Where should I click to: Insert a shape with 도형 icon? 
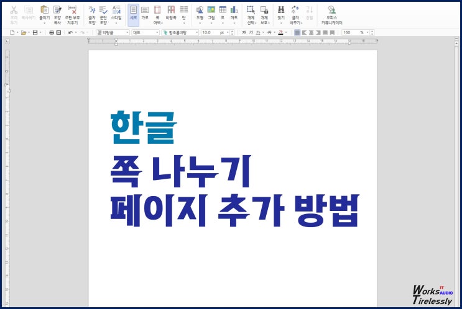coord(200,10)
